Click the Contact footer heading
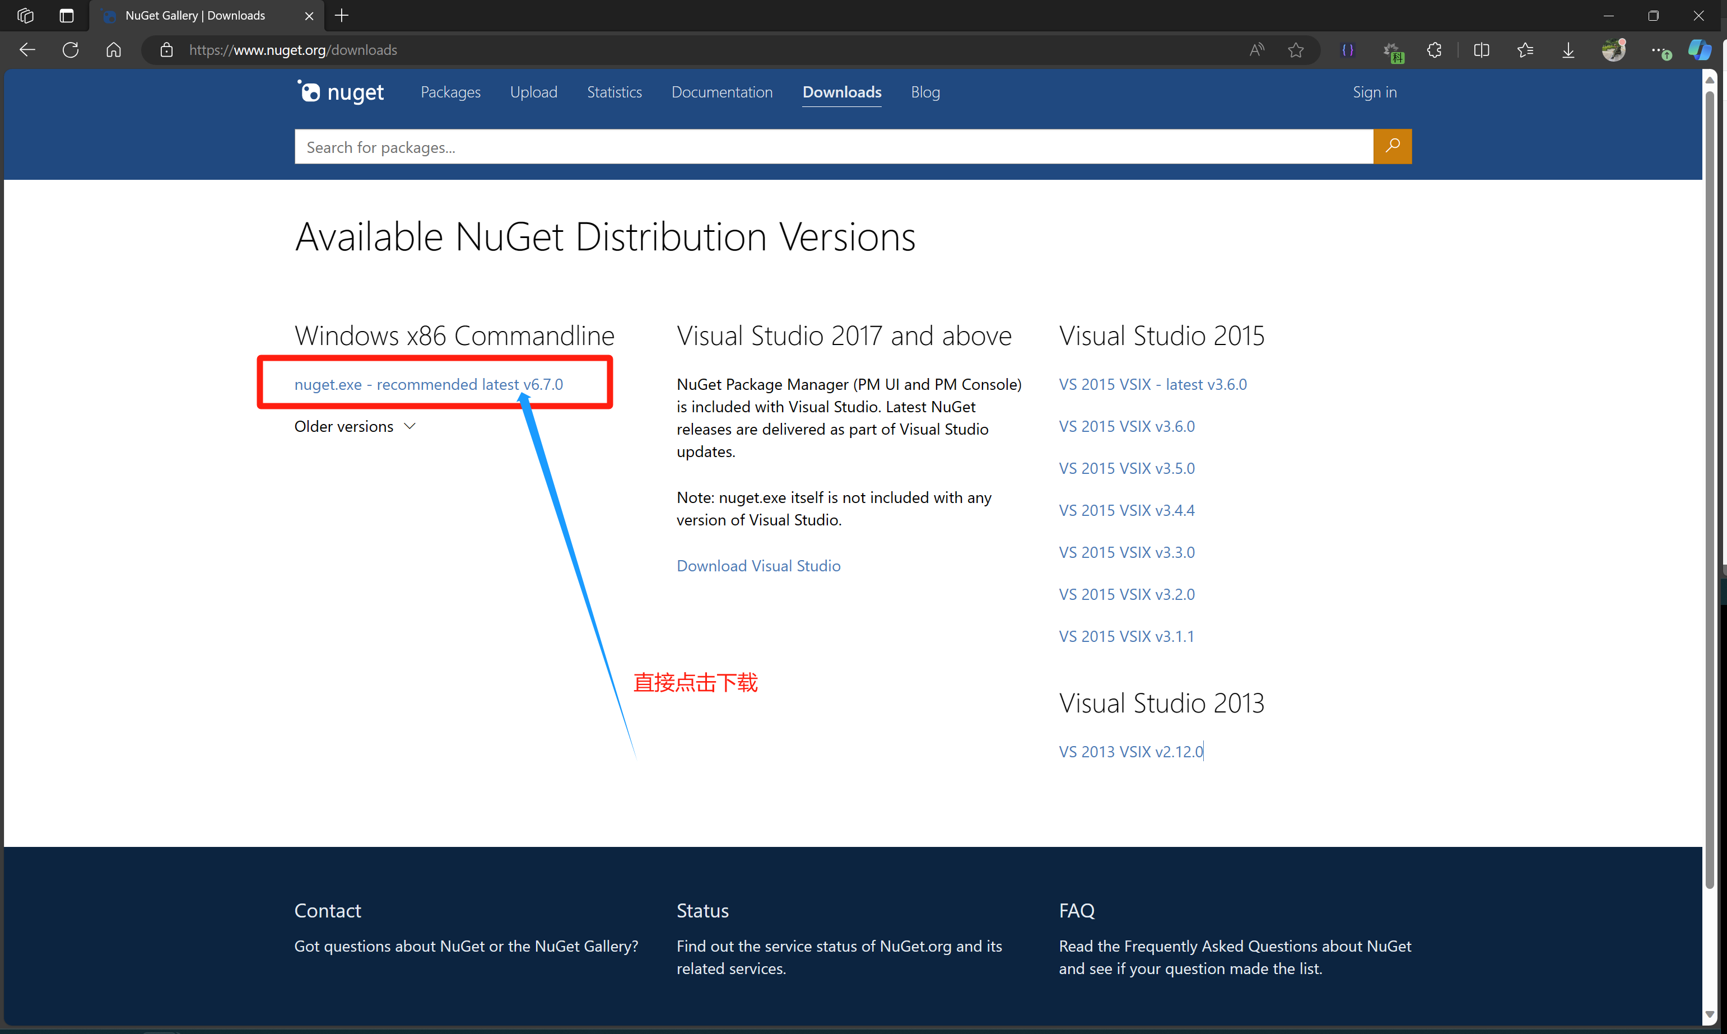 [x=328, y=911]
